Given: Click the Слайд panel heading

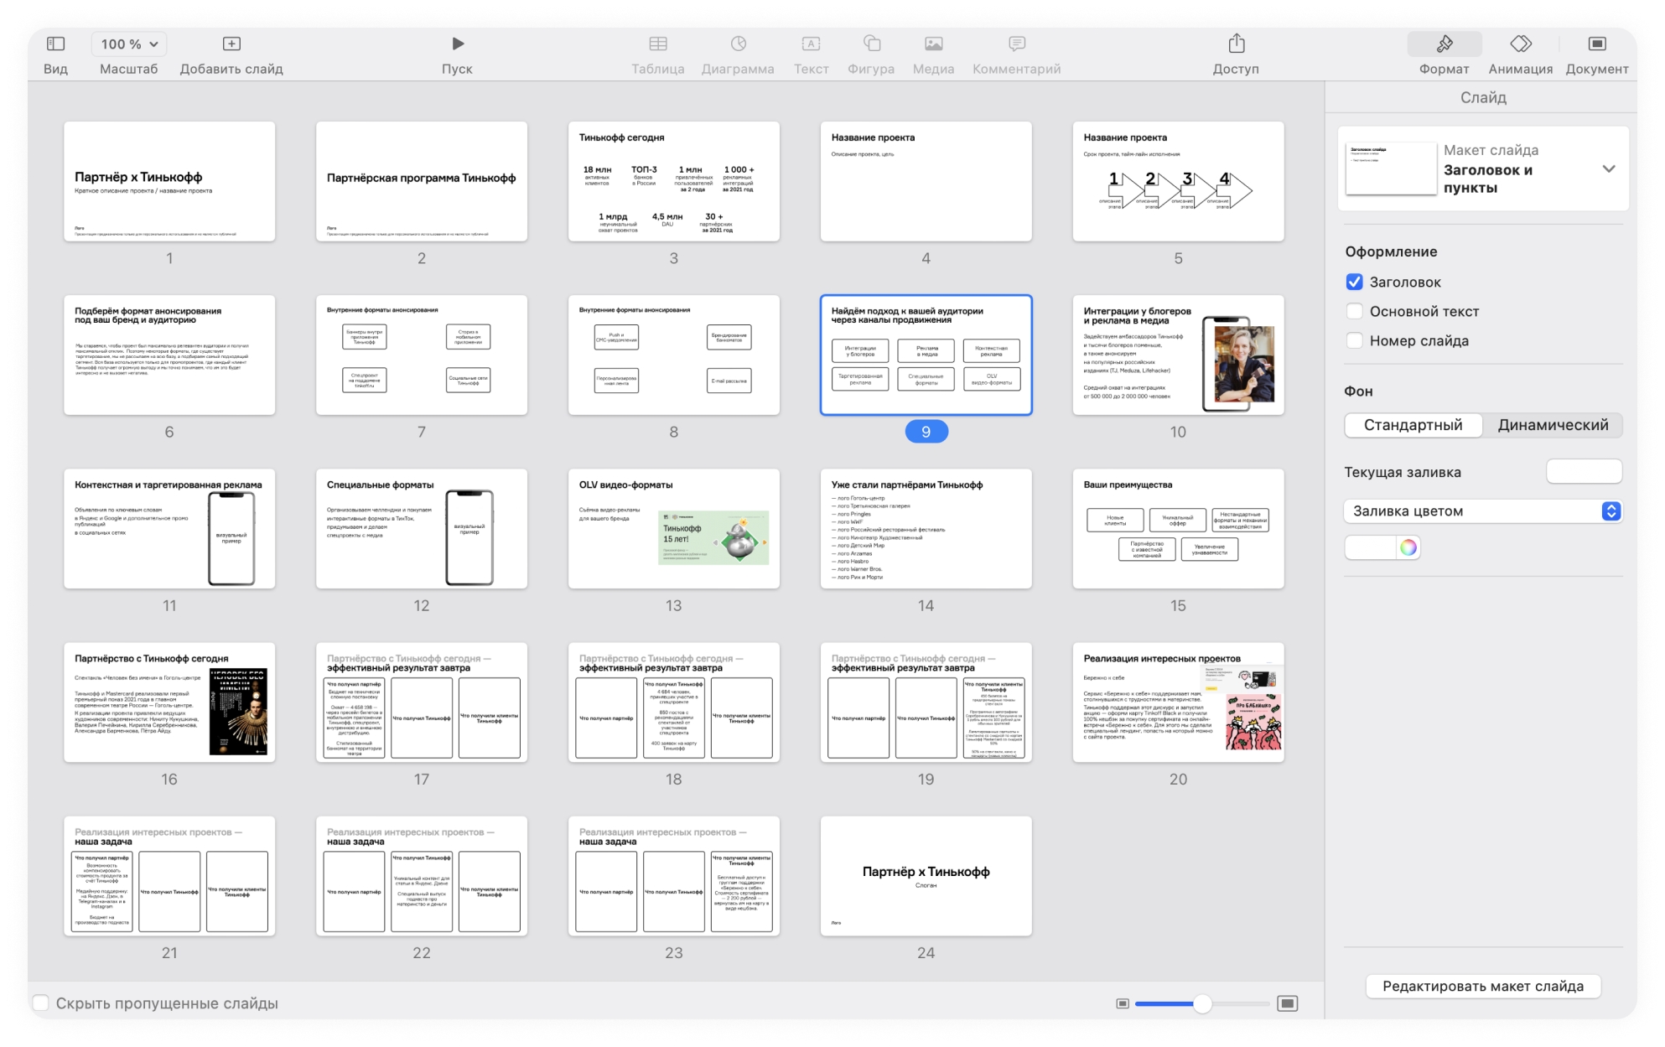Looking at the screenshot, I should point(1482,97).
